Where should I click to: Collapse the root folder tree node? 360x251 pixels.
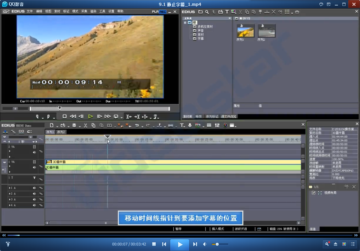point(185,22)
